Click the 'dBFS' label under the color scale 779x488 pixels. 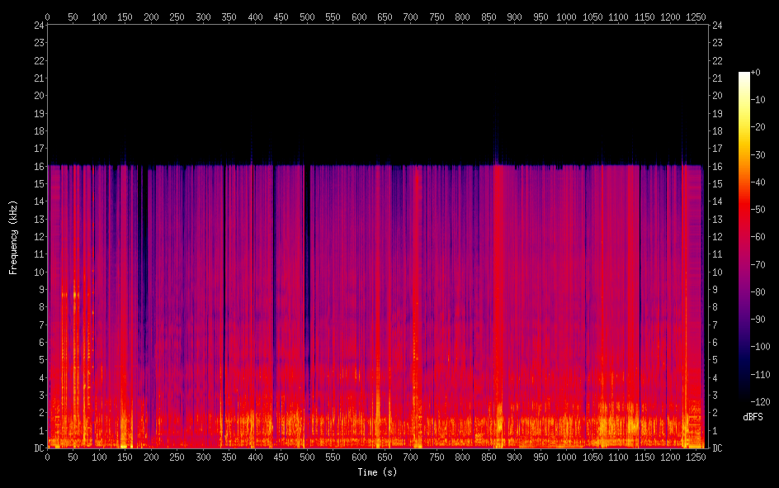tap(752, 418)
